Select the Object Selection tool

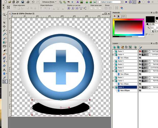4,81
